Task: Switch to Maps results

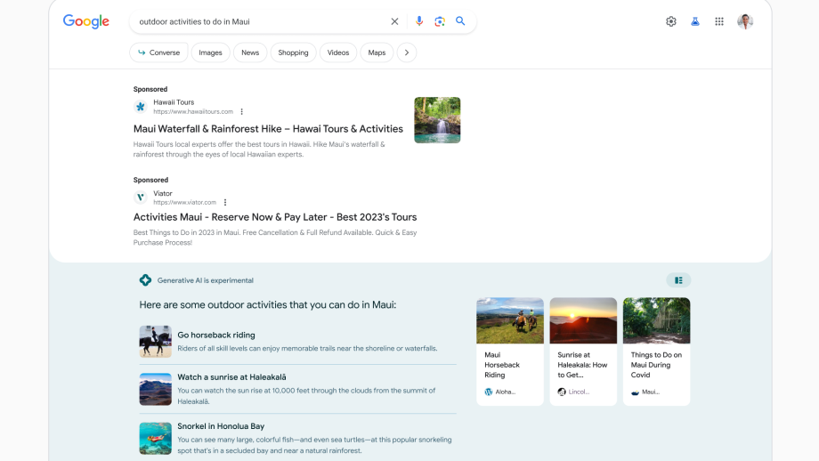Action: coord(377,53)
